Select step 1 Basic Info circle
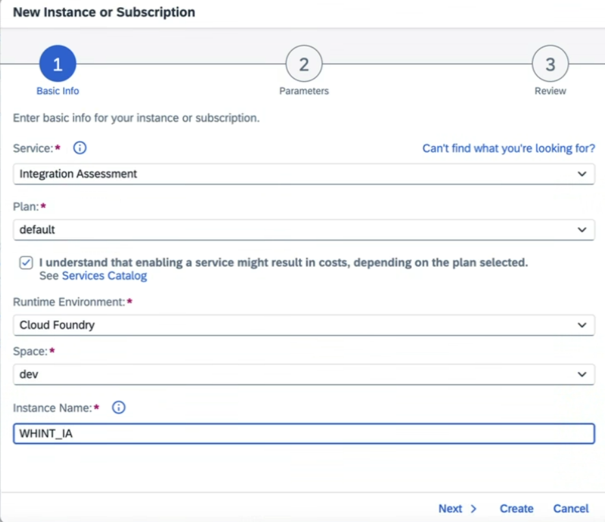 [57, 64]
